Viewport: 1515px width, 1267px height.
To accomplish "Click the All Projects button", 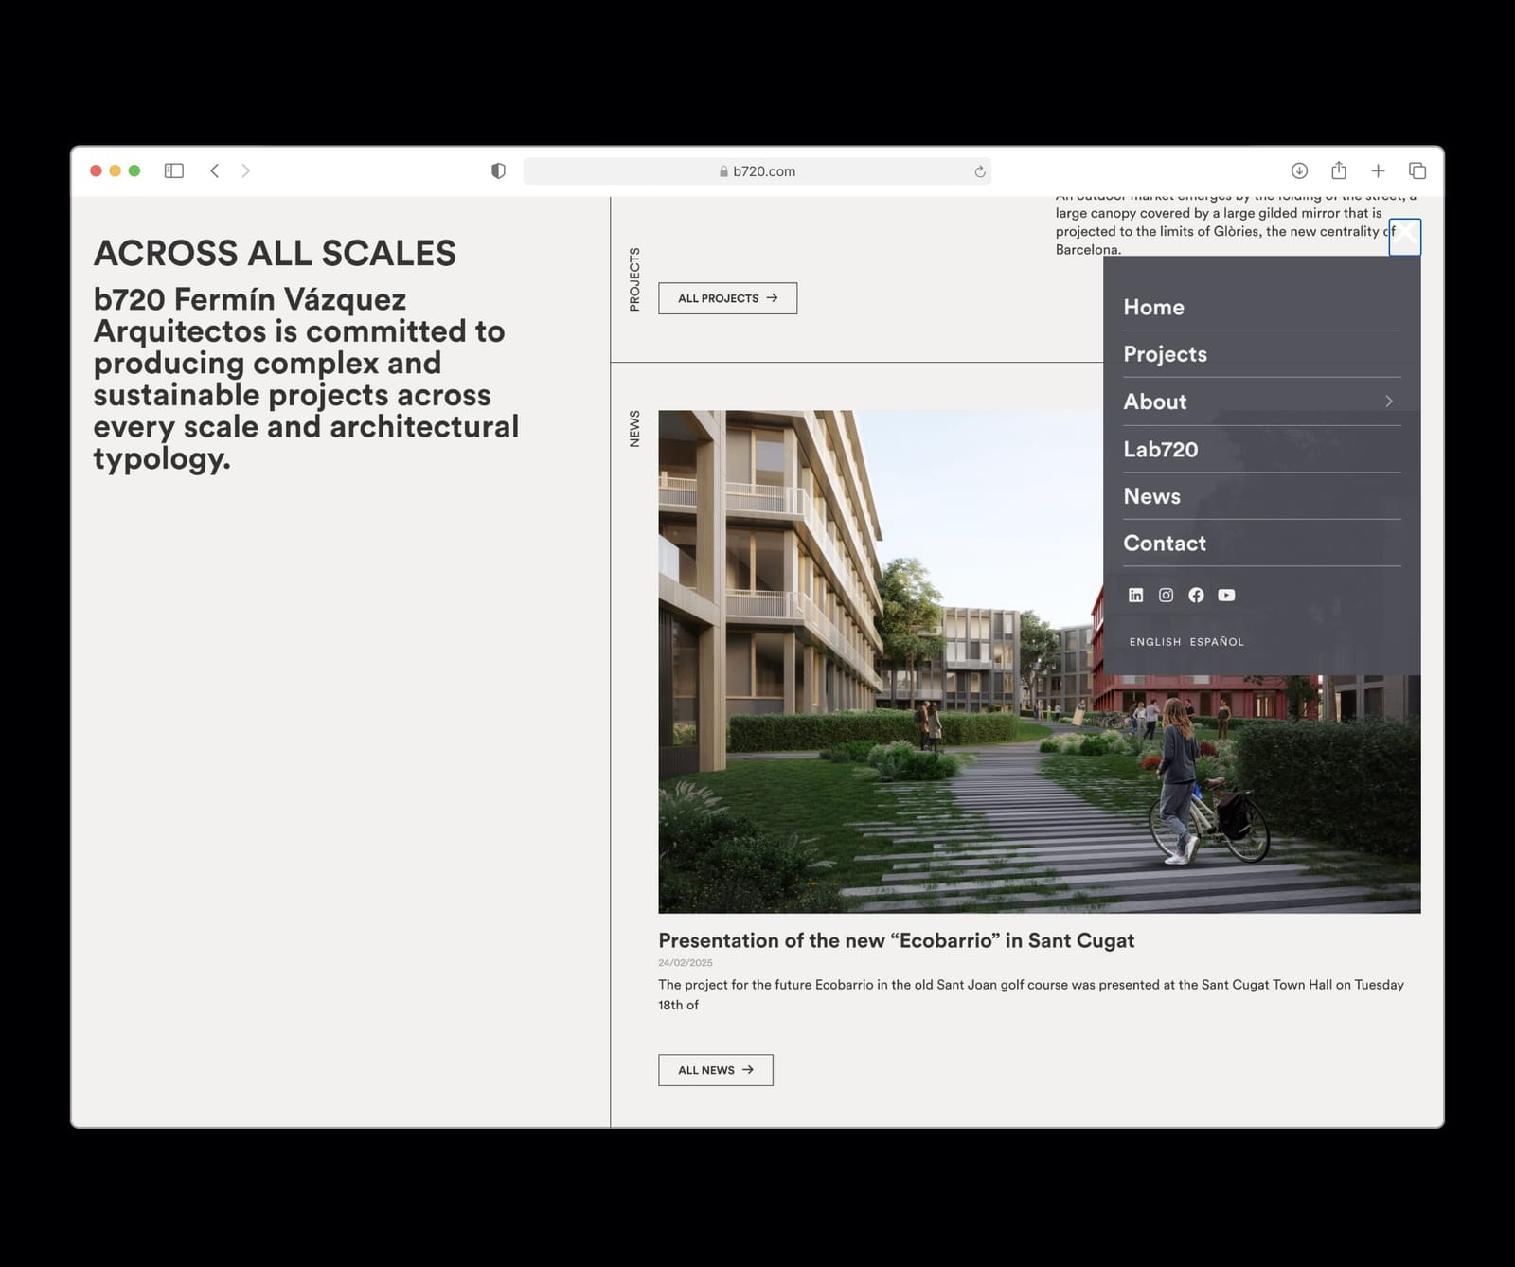I will (x=728, y=298).
